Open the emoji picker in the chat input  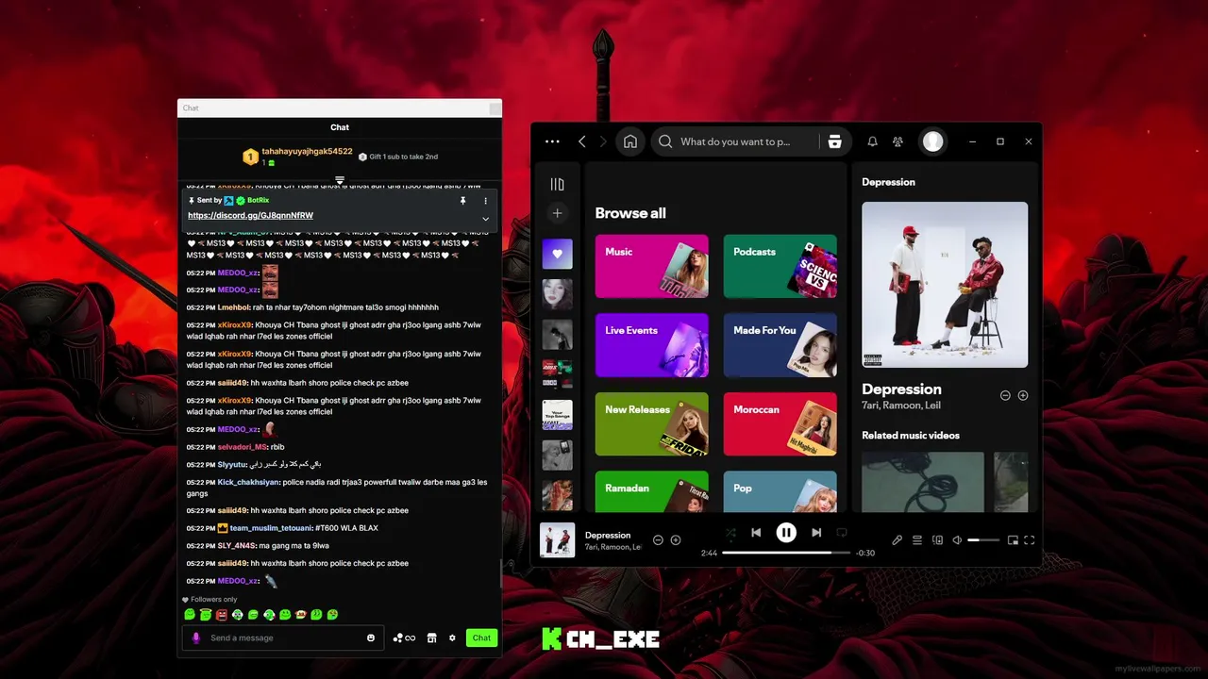click(x=371, y=638)
